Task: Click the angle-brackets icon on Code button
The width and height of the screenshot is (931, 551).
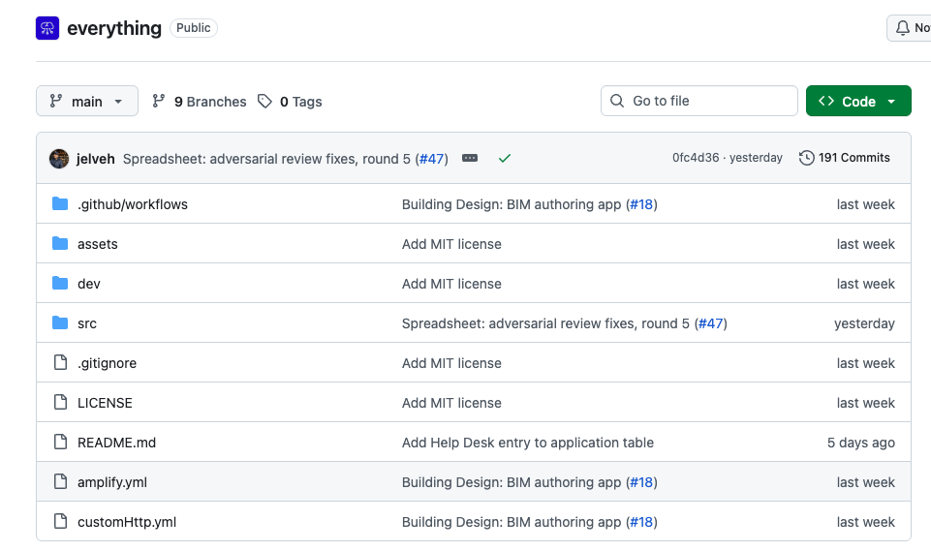Action: coord(826,101)
